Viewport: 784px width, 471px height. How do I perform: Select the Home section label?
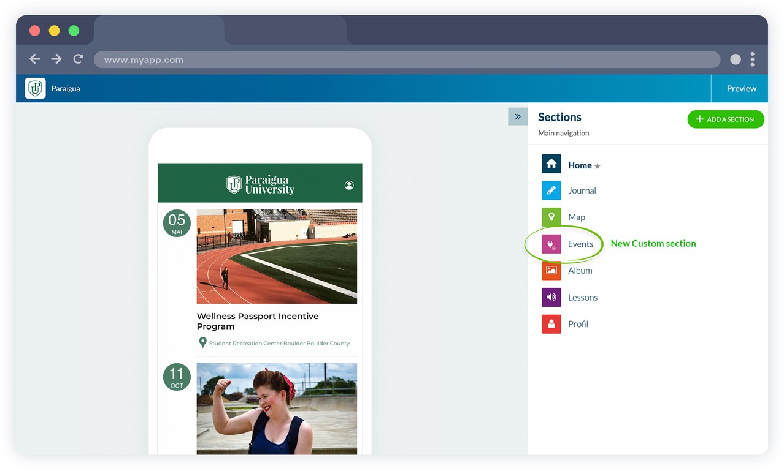[580, 165]
